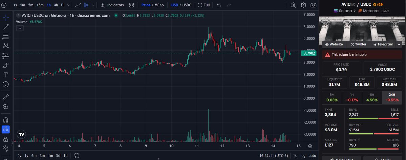
Task: Open the forecasting and position tools icon
Action: 6,56
